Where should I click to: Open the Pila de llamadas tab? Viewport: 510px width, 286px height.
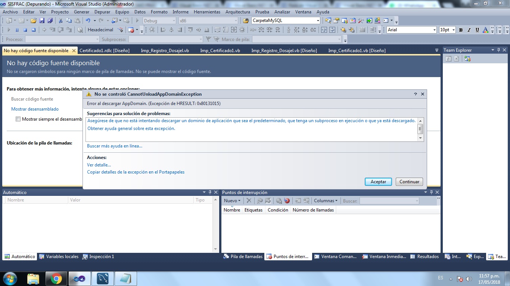coord(243,257)
